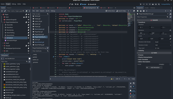The width and height of the screenshot is (173, 99).
Task: Open Movie Maker mode icon
Action: pyautogui.click(x=159, y=4)
